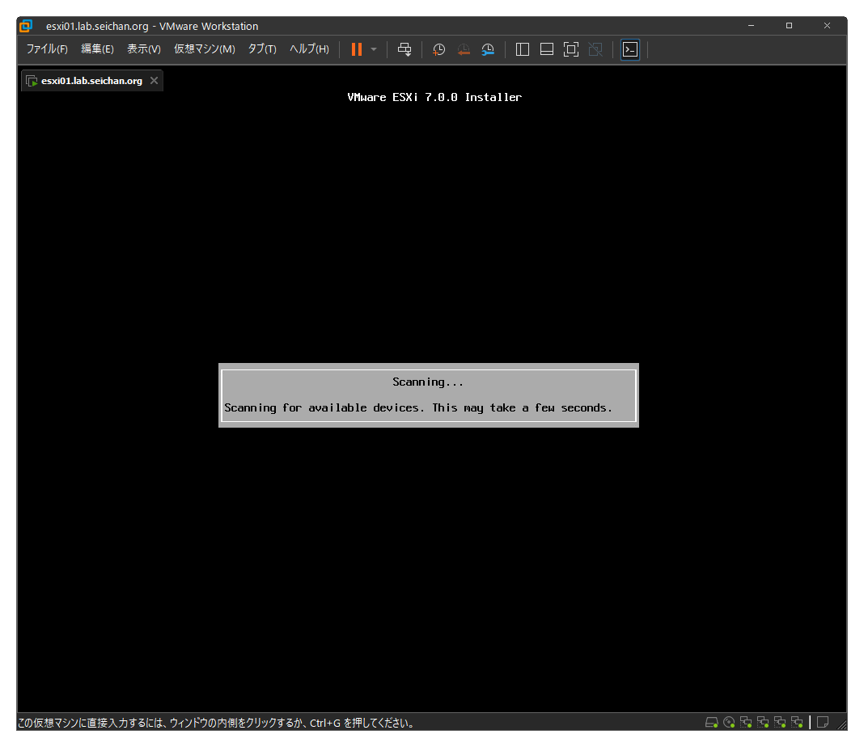This screenshot has width=864, height=747.
Task: Click the hard disk status icon
Action: tap(711, 722)
